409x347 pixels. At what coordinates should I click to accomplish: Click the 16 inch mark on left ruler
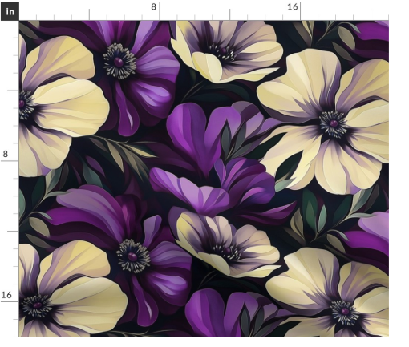point(6,295)
